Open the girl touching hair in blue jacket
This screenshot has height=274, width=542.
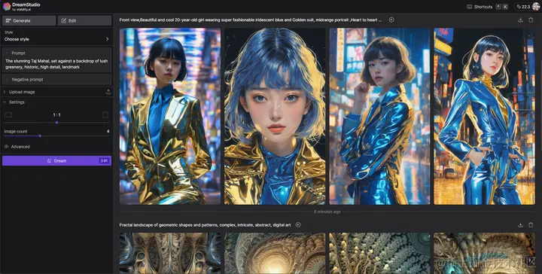pos(379,116)
